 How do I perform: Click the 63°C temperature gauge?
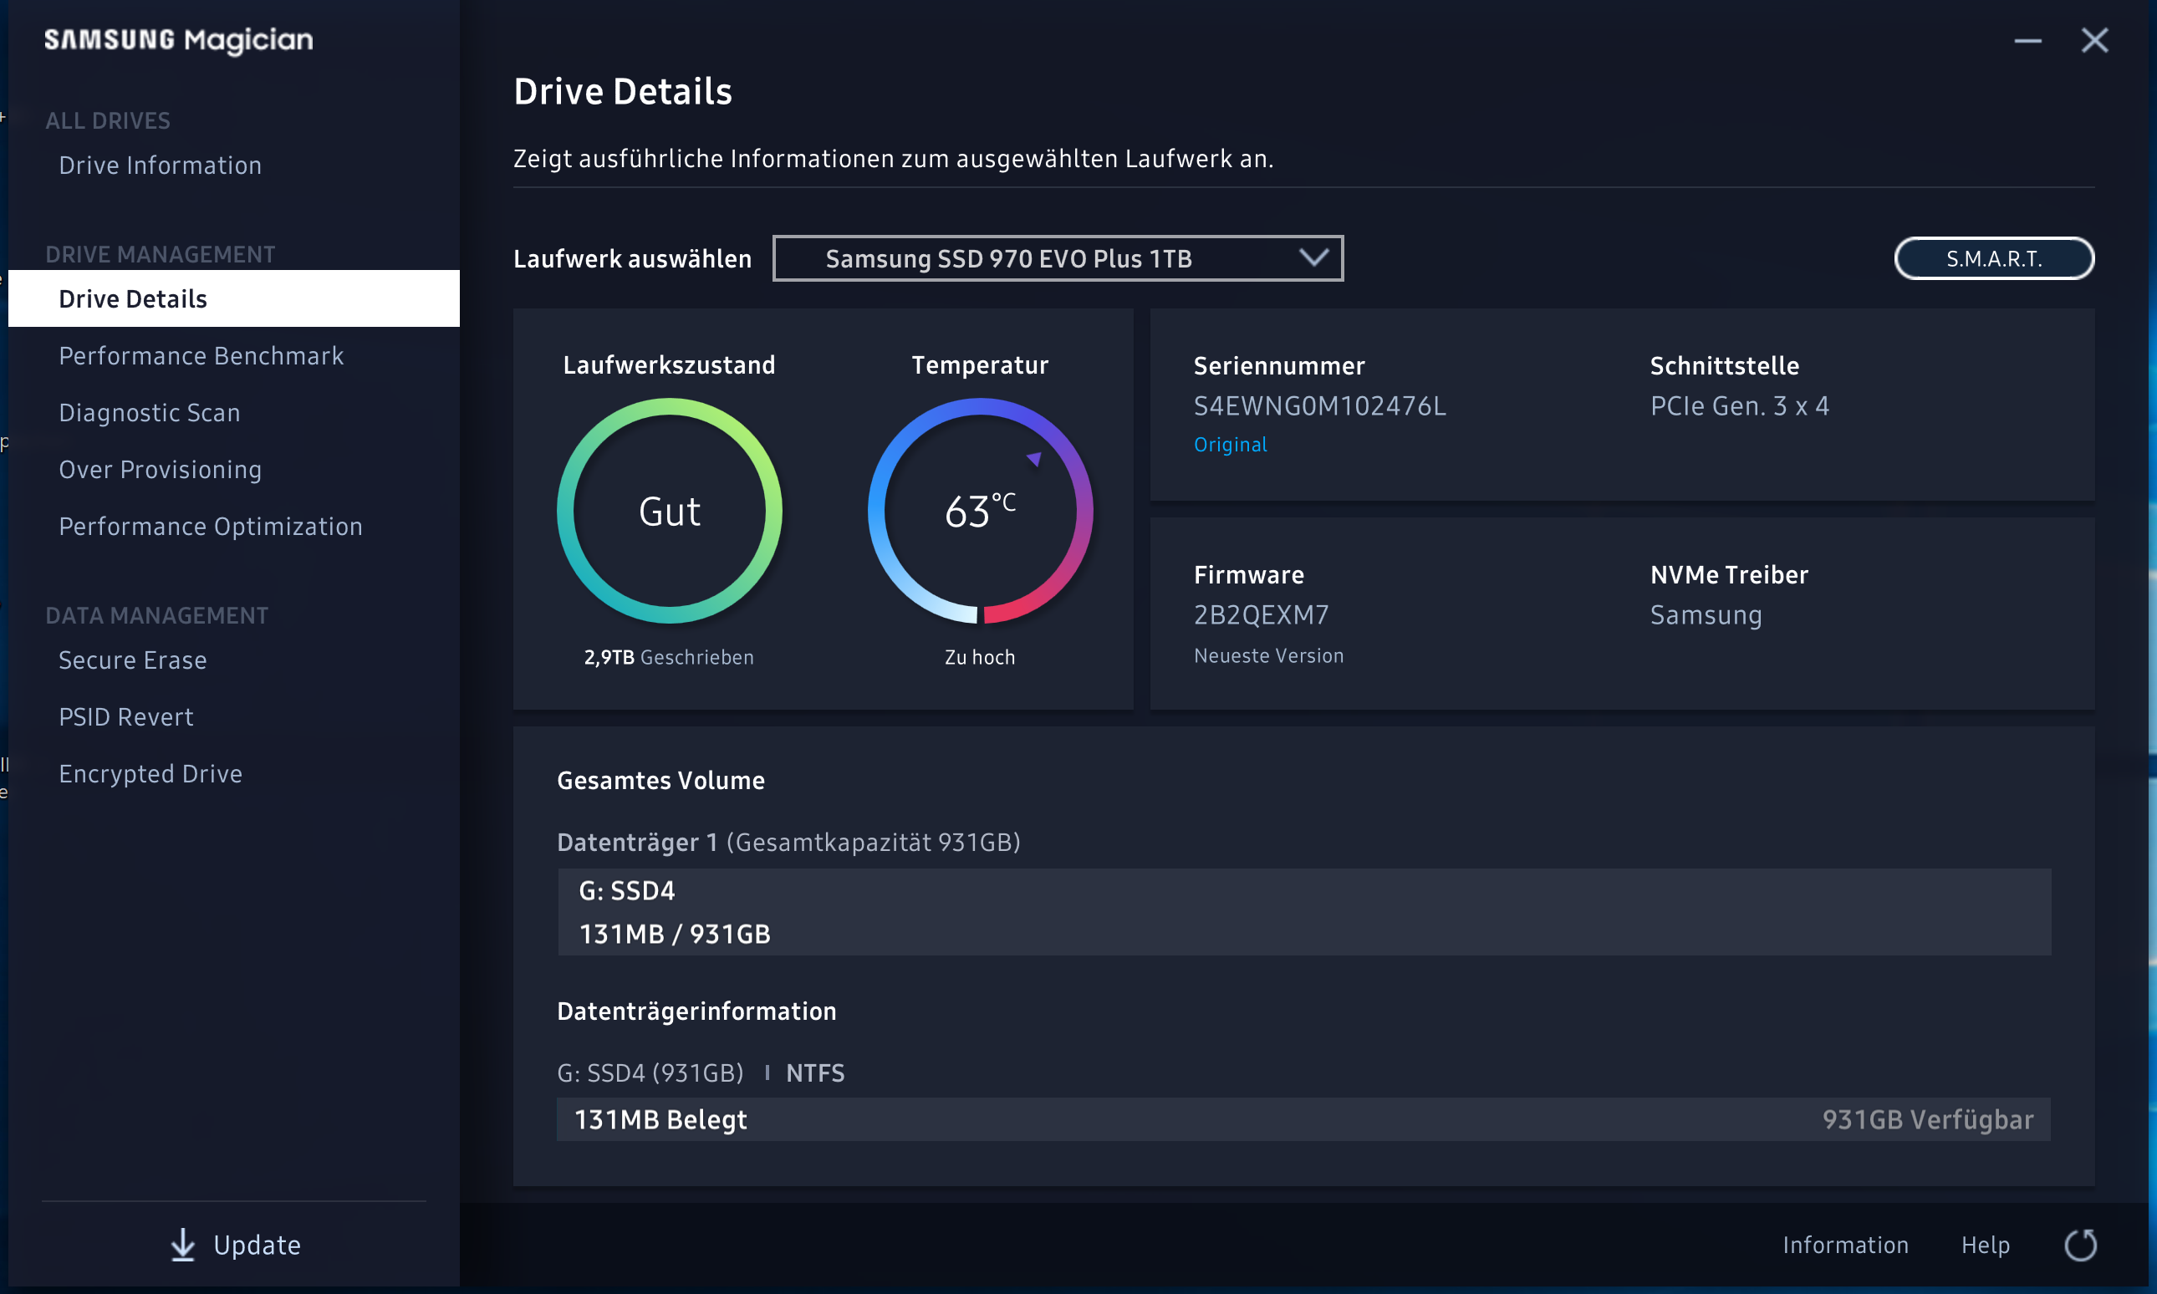[x=980, y=511]
